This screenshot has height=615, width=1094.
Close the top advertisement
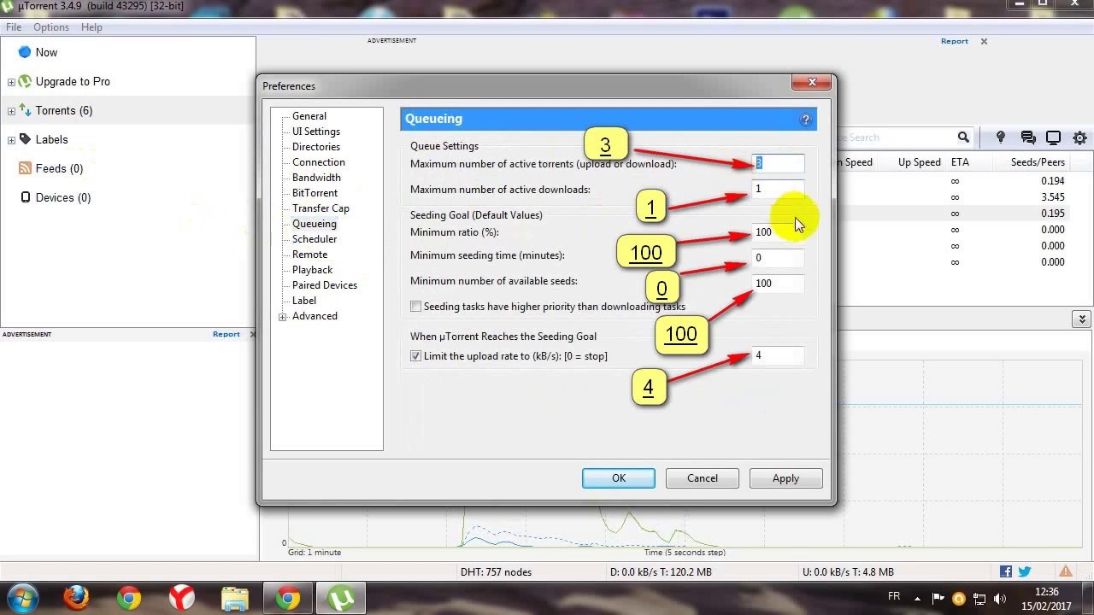[984, 41]
